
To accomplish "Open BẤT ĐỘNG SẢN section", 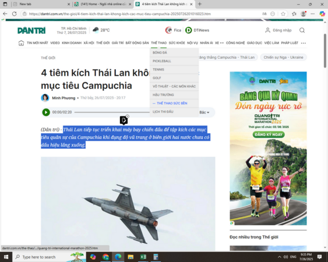I will click(x=137, y=43).
